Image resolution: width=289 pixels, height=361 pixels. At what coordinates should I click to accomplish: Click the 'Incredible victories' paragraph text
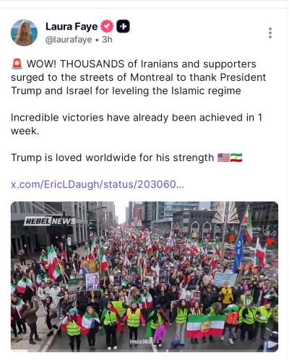[x=137, y=124]
